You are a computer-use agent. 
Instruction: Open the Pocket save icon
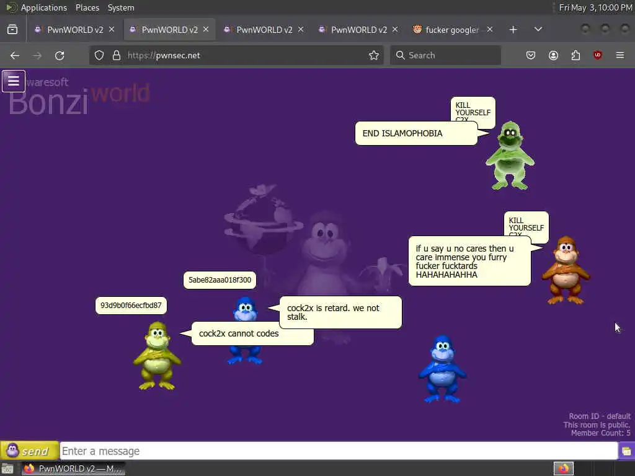[531, 55]
